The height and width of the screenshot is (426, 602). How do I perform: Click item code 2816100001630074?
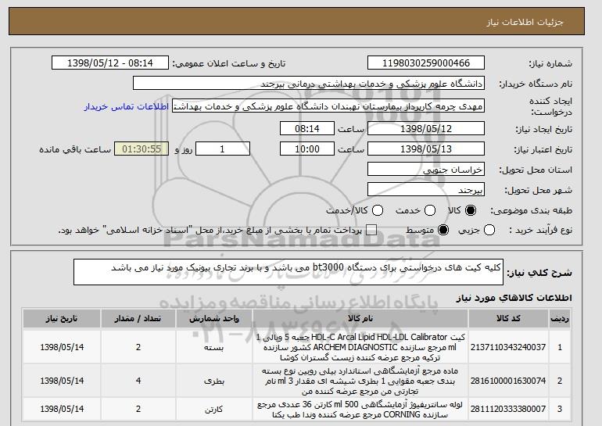click(x=508, y=381)
